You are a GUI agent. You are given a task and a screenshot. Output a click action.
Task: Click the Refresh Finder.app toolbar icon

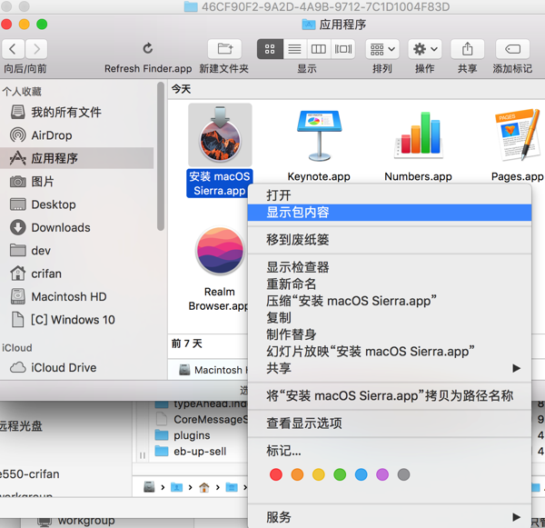pos(148,49)
